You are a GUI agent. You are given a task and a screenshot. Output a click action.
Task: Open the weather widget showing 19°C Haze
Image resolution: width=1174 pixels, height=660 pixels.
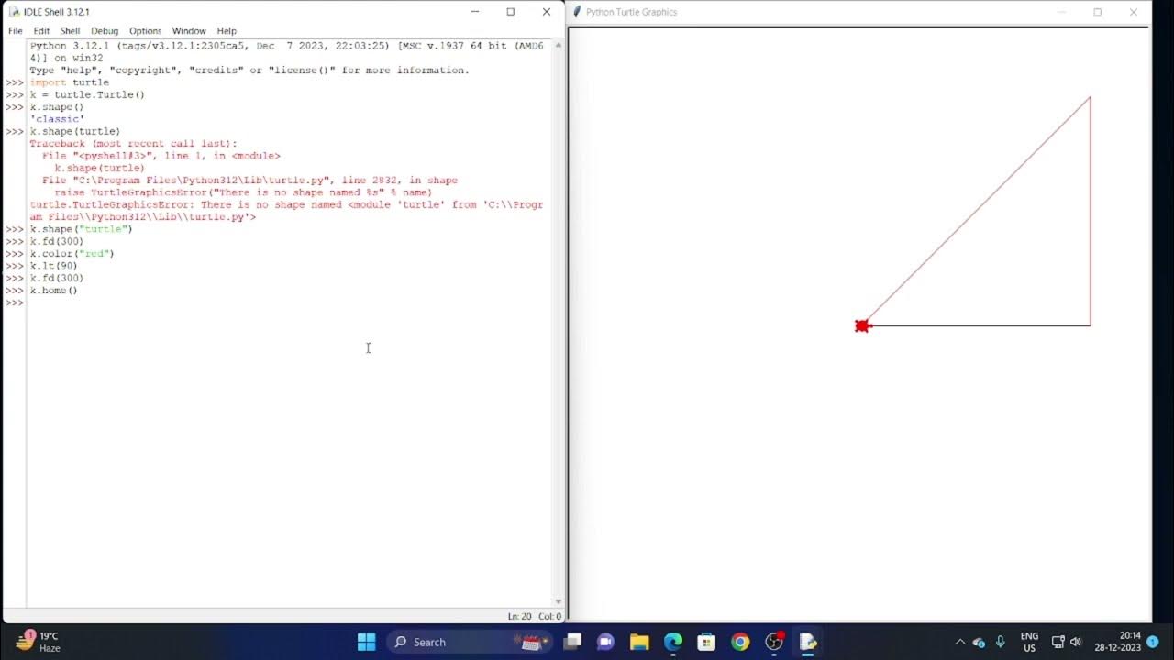[x=39, y=642]
